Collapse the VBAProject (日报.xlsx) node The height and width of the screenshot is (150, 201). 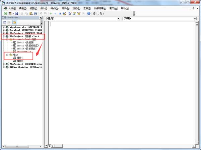pos(4,36)
